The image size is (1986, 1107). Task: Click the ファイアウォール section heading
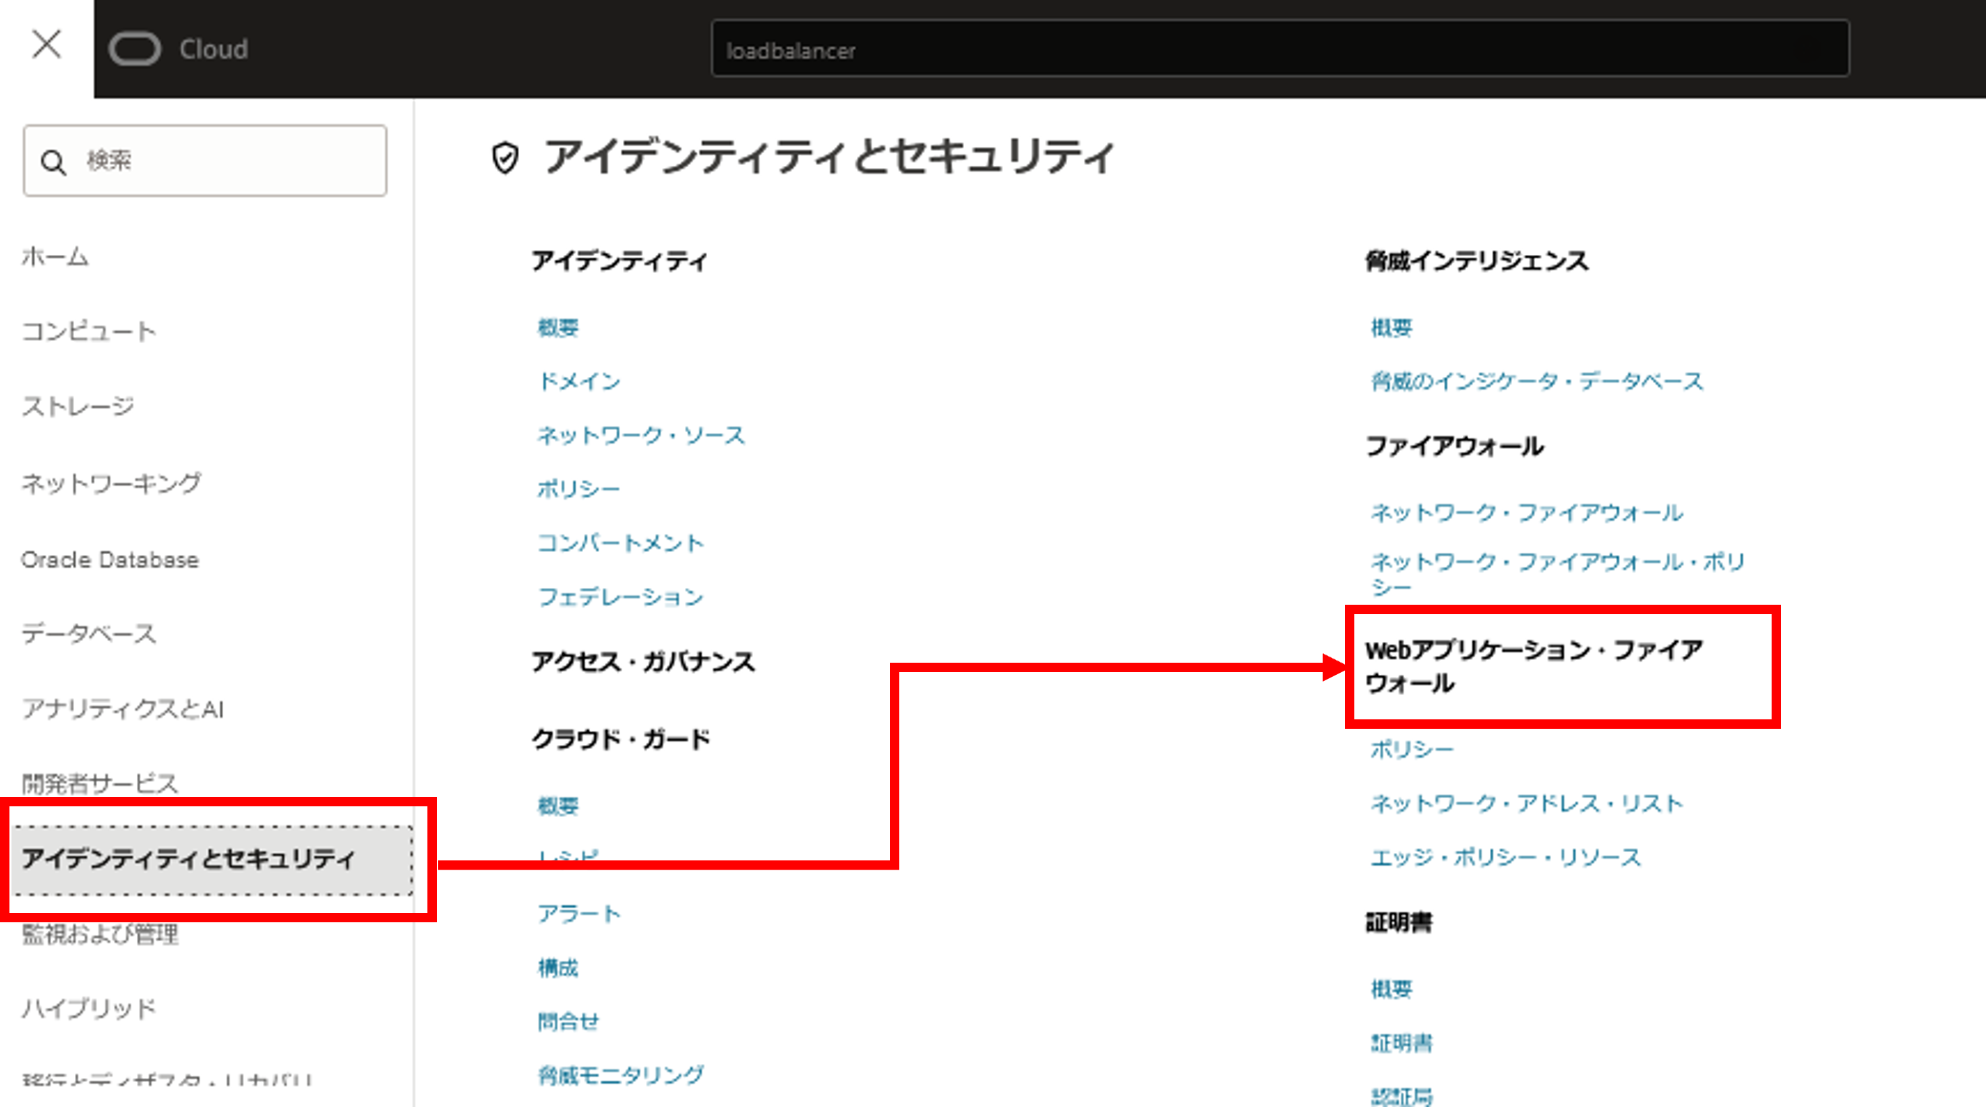tap(1454, 446)
